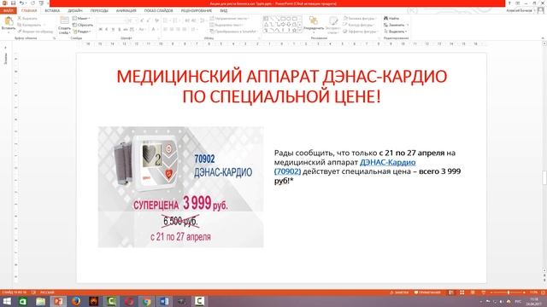Screen dimensions: 547x307
Task: Create a new slide with Создать слайд
Action: point(65,25)
